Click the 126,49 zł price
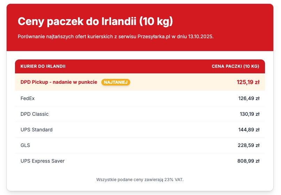The width and height of the screenshot is (281, 195). [249, 98]
